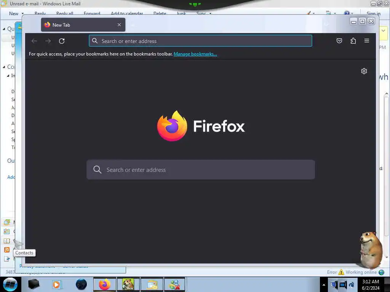Minimize the Firefox window

[353, 22]
